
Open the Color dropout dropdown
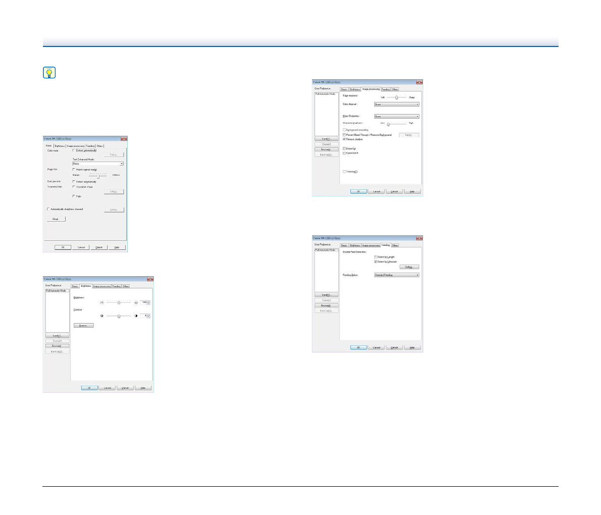[x=396, y=105]
